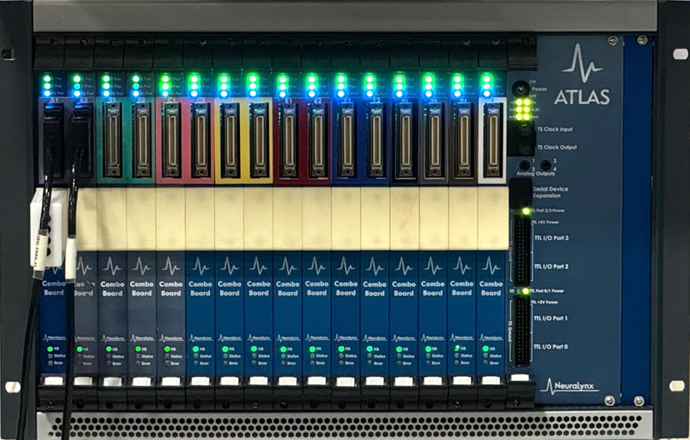Click the yellow connector block
The width and height of the screenshot is (690, 440).
pos(243,140)
